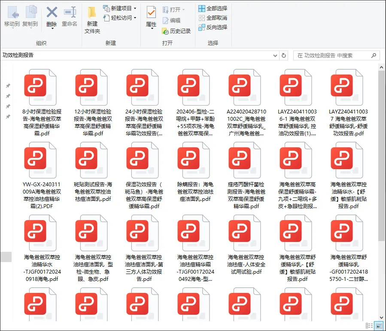386x331 pixels.
Task: Select file 控油精华水-【舒缓】敏感肌斑贴报告.pdf
Action: click(x=348, y=175)
